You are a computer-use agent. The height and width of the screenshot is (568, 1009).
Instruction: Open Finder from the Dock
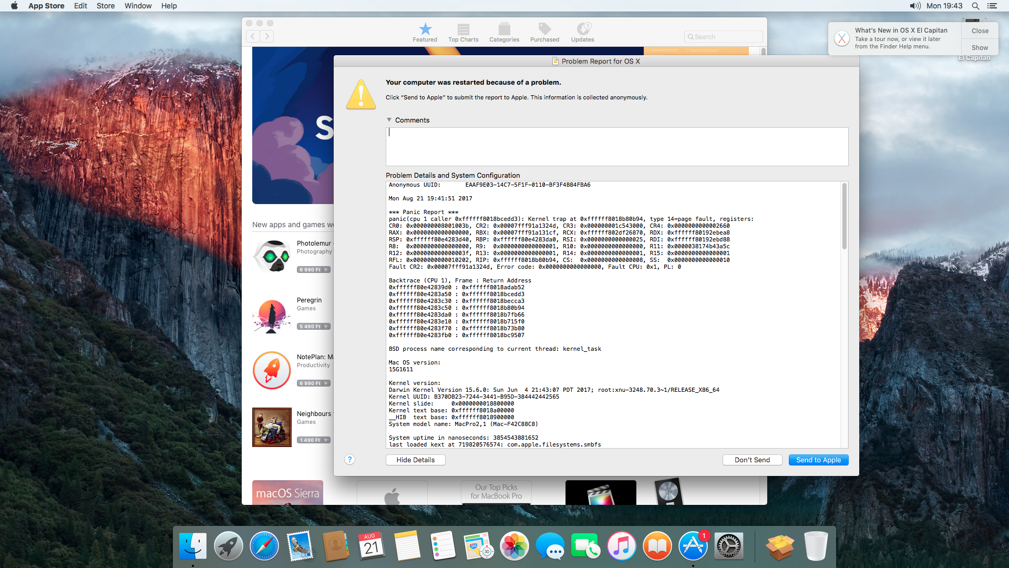click(x=193, y=546)
